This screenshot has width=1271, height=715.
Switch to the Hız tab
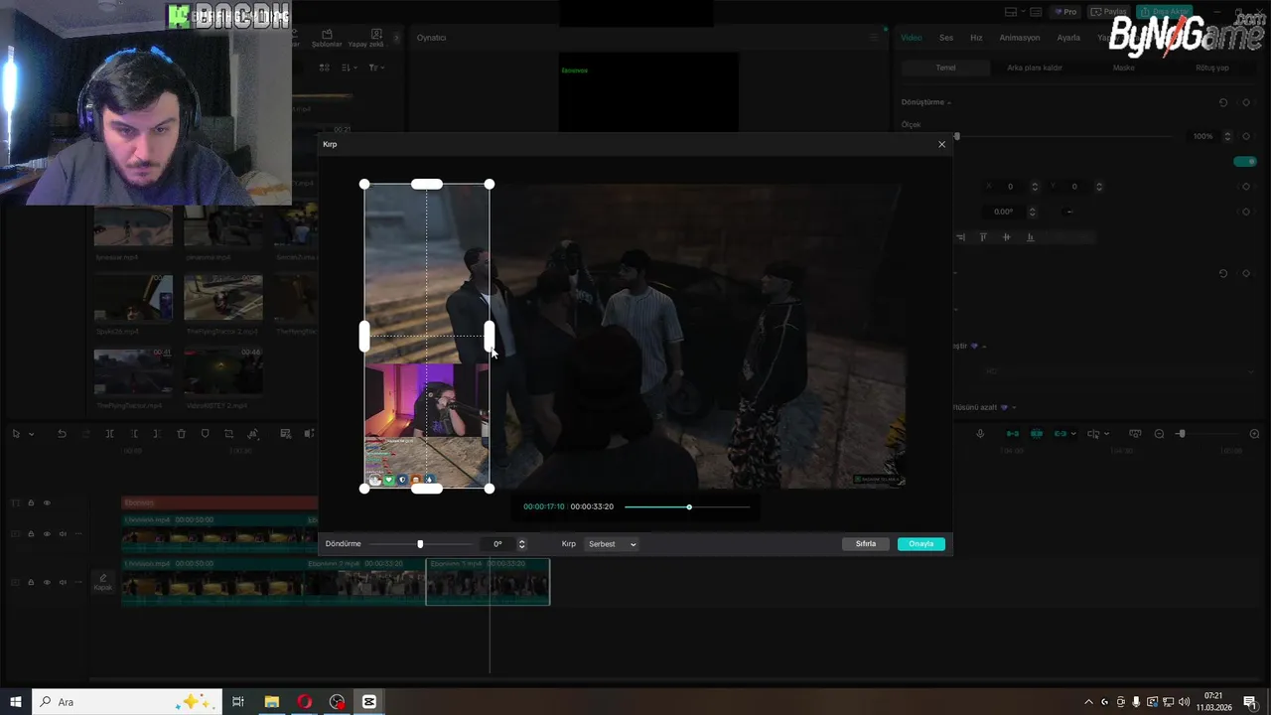[x=976, y=38]
